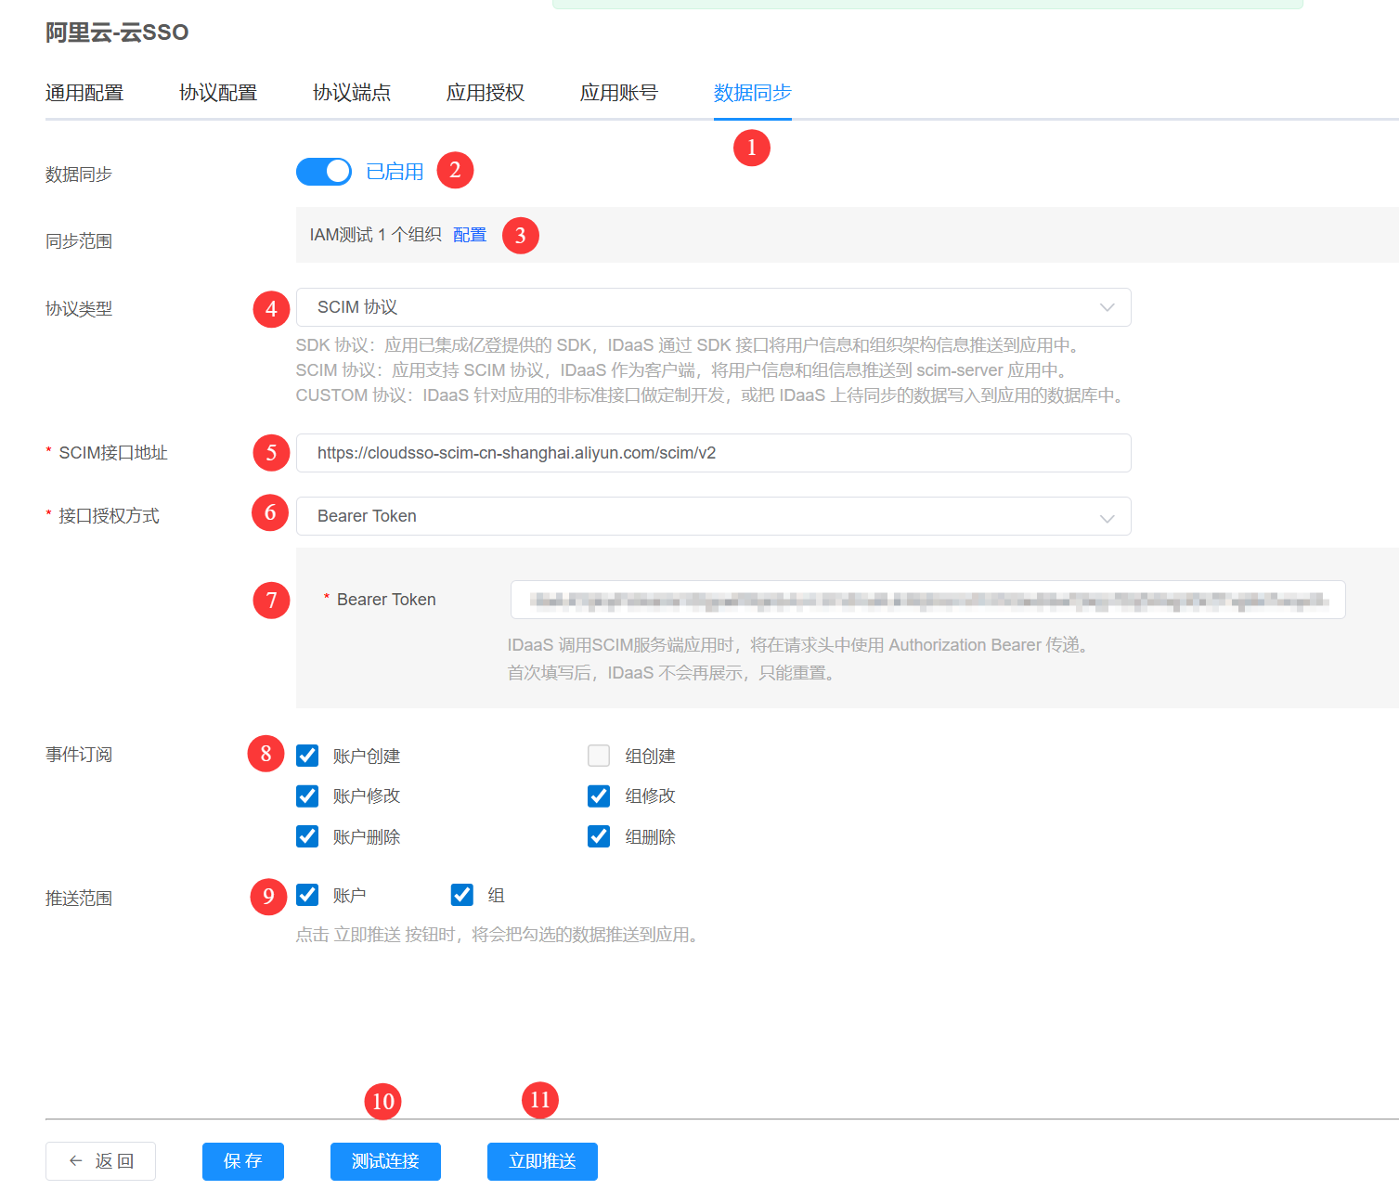Screen dimensions: 1399x1203
Task: Click the SCIM接口地址 input field
Action: click(712, 453)
